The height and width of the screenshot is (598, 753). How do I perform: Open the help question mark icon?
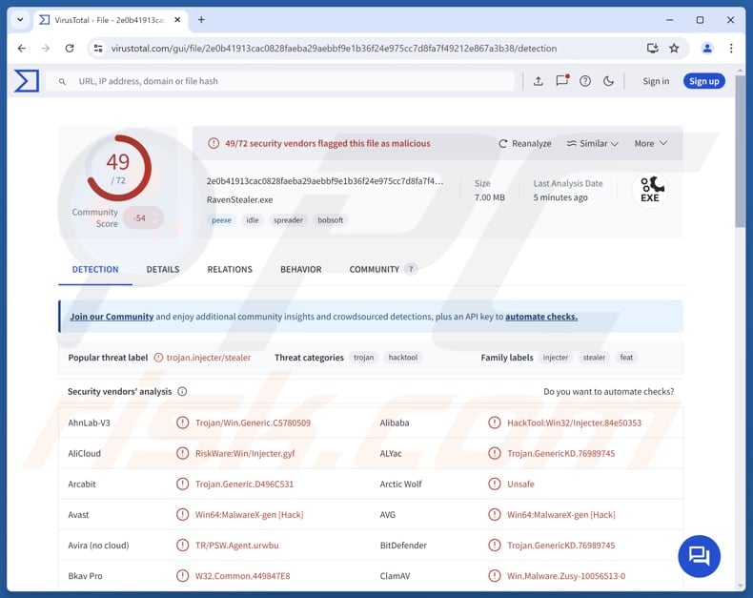pyautogui.click(x=585, y=81)
